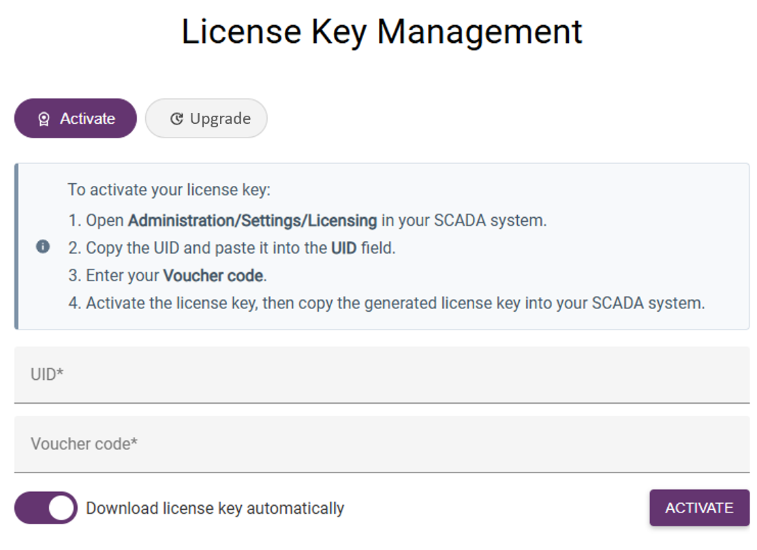
Task: Click the info circle icon in instructions
Action: tap(43, 246)
